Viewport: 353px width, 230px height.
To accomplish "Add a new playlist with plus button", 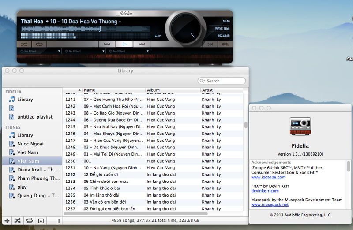I will pos(7,221).
